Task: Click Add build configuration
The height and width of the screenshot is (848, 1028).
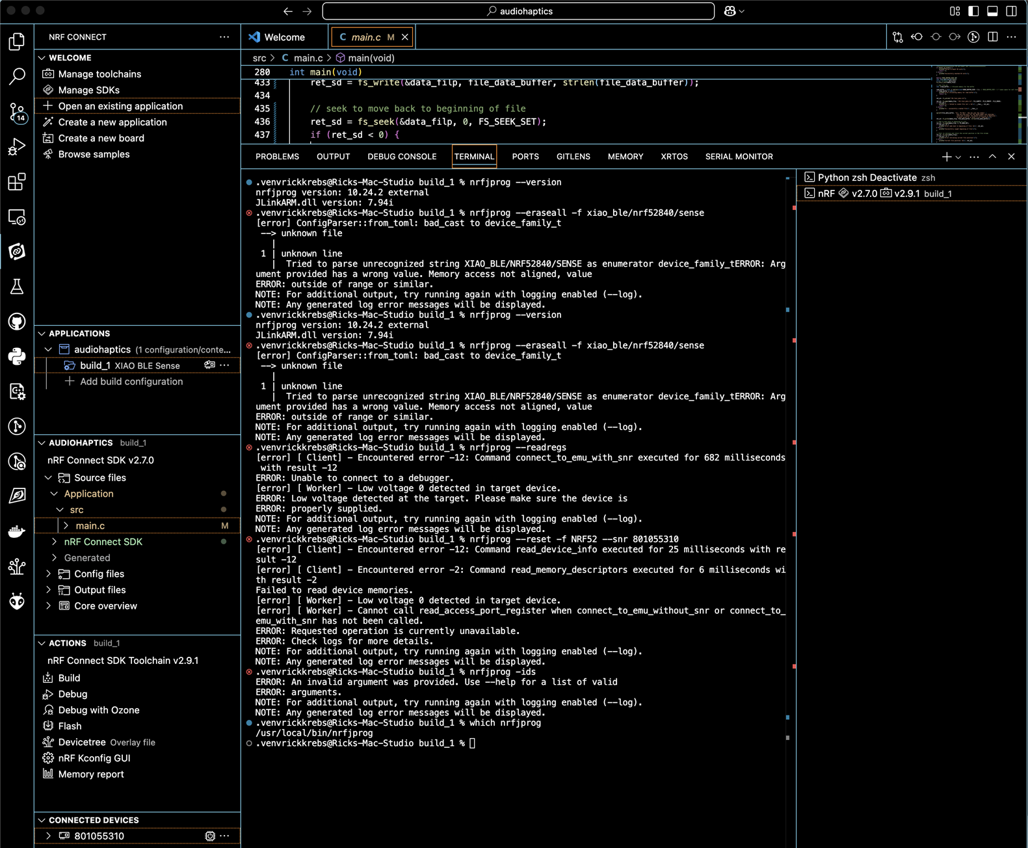Action: pos(131,382)
